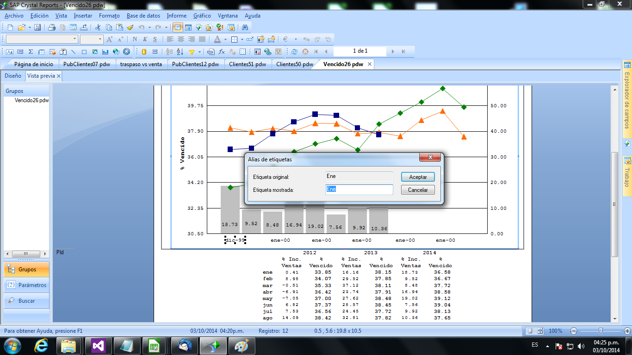Expand the Redo history dropdown arrow
Screen dimensions: 632x355
point(166,27)
